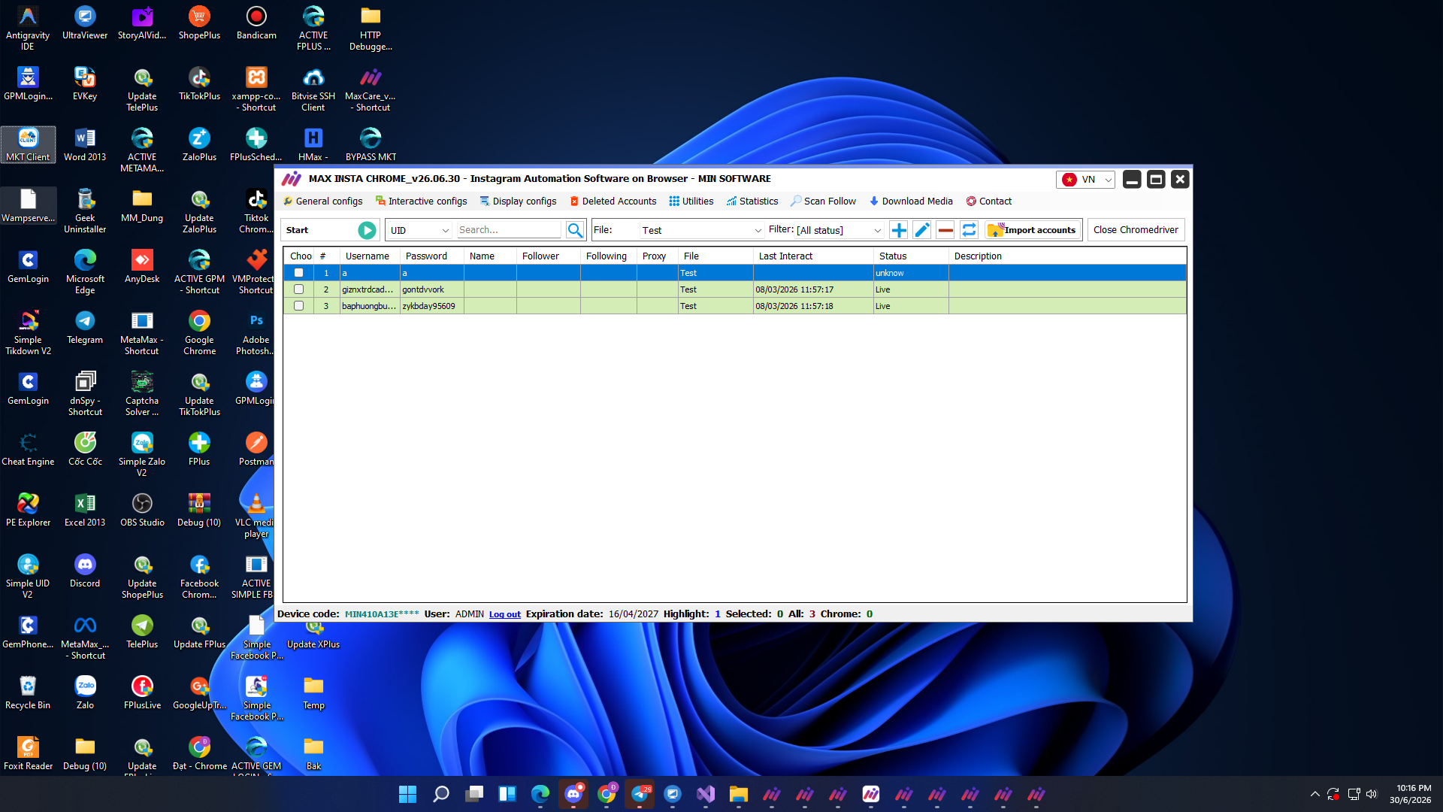Open the Cheat Engine desktop icon
The width and height of the screenshot is (1443, 812).
(x=28, y=449)
